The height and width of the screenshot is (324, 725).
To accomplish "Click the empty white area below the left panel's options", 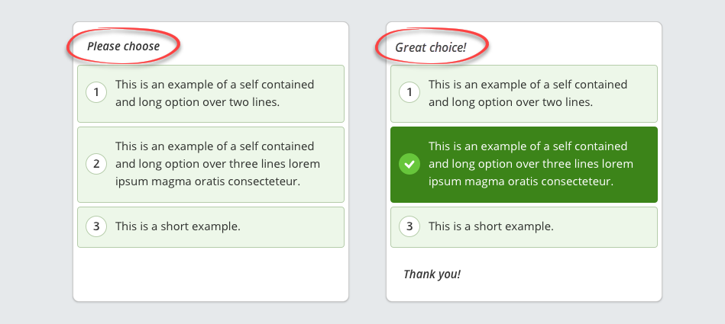I will click(211, 274).
